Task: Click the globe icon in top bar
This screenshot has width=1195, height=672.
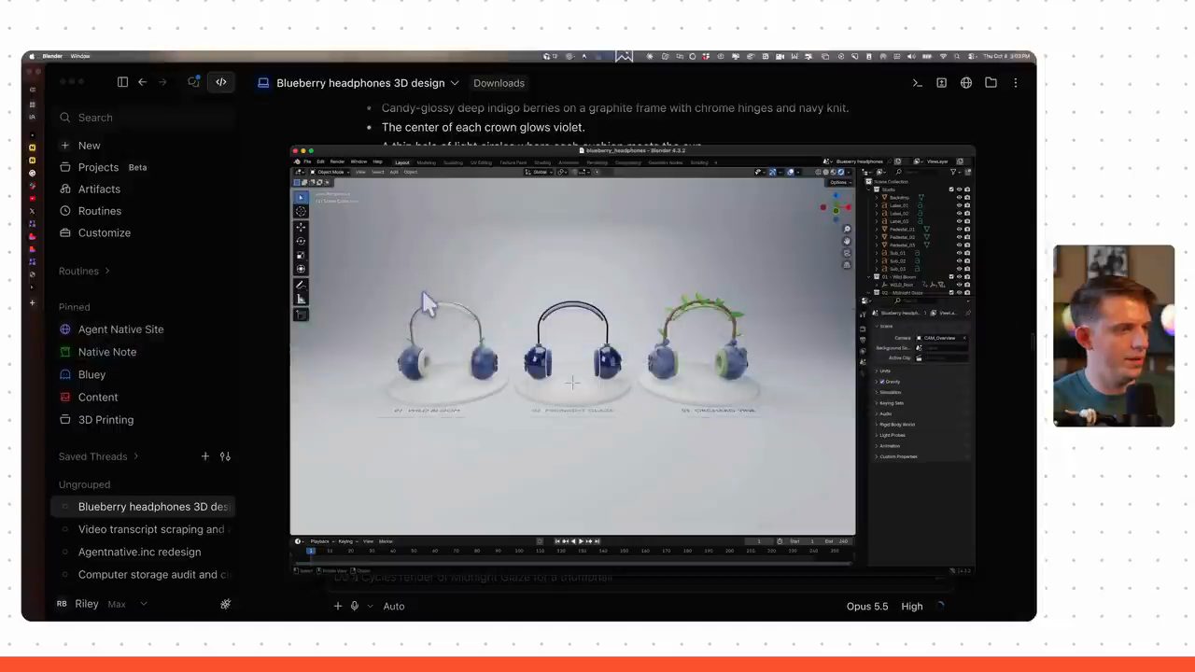Action: point(966,83)
